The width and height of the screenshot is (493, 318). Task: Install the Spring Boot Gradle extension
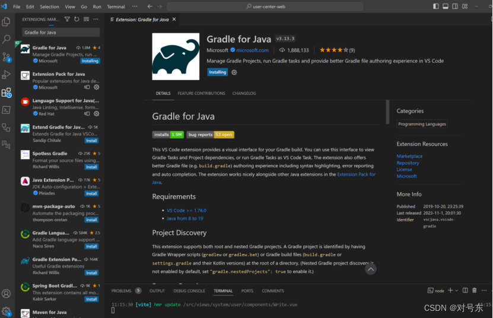tap(91, 299)
